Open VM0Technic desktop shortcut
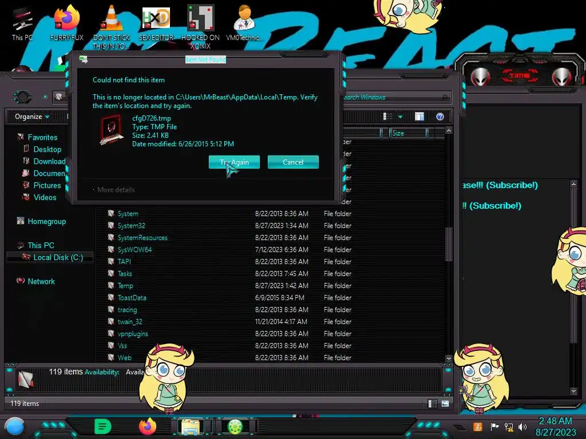Screen dimensions: 586x439 pos(244,22)
